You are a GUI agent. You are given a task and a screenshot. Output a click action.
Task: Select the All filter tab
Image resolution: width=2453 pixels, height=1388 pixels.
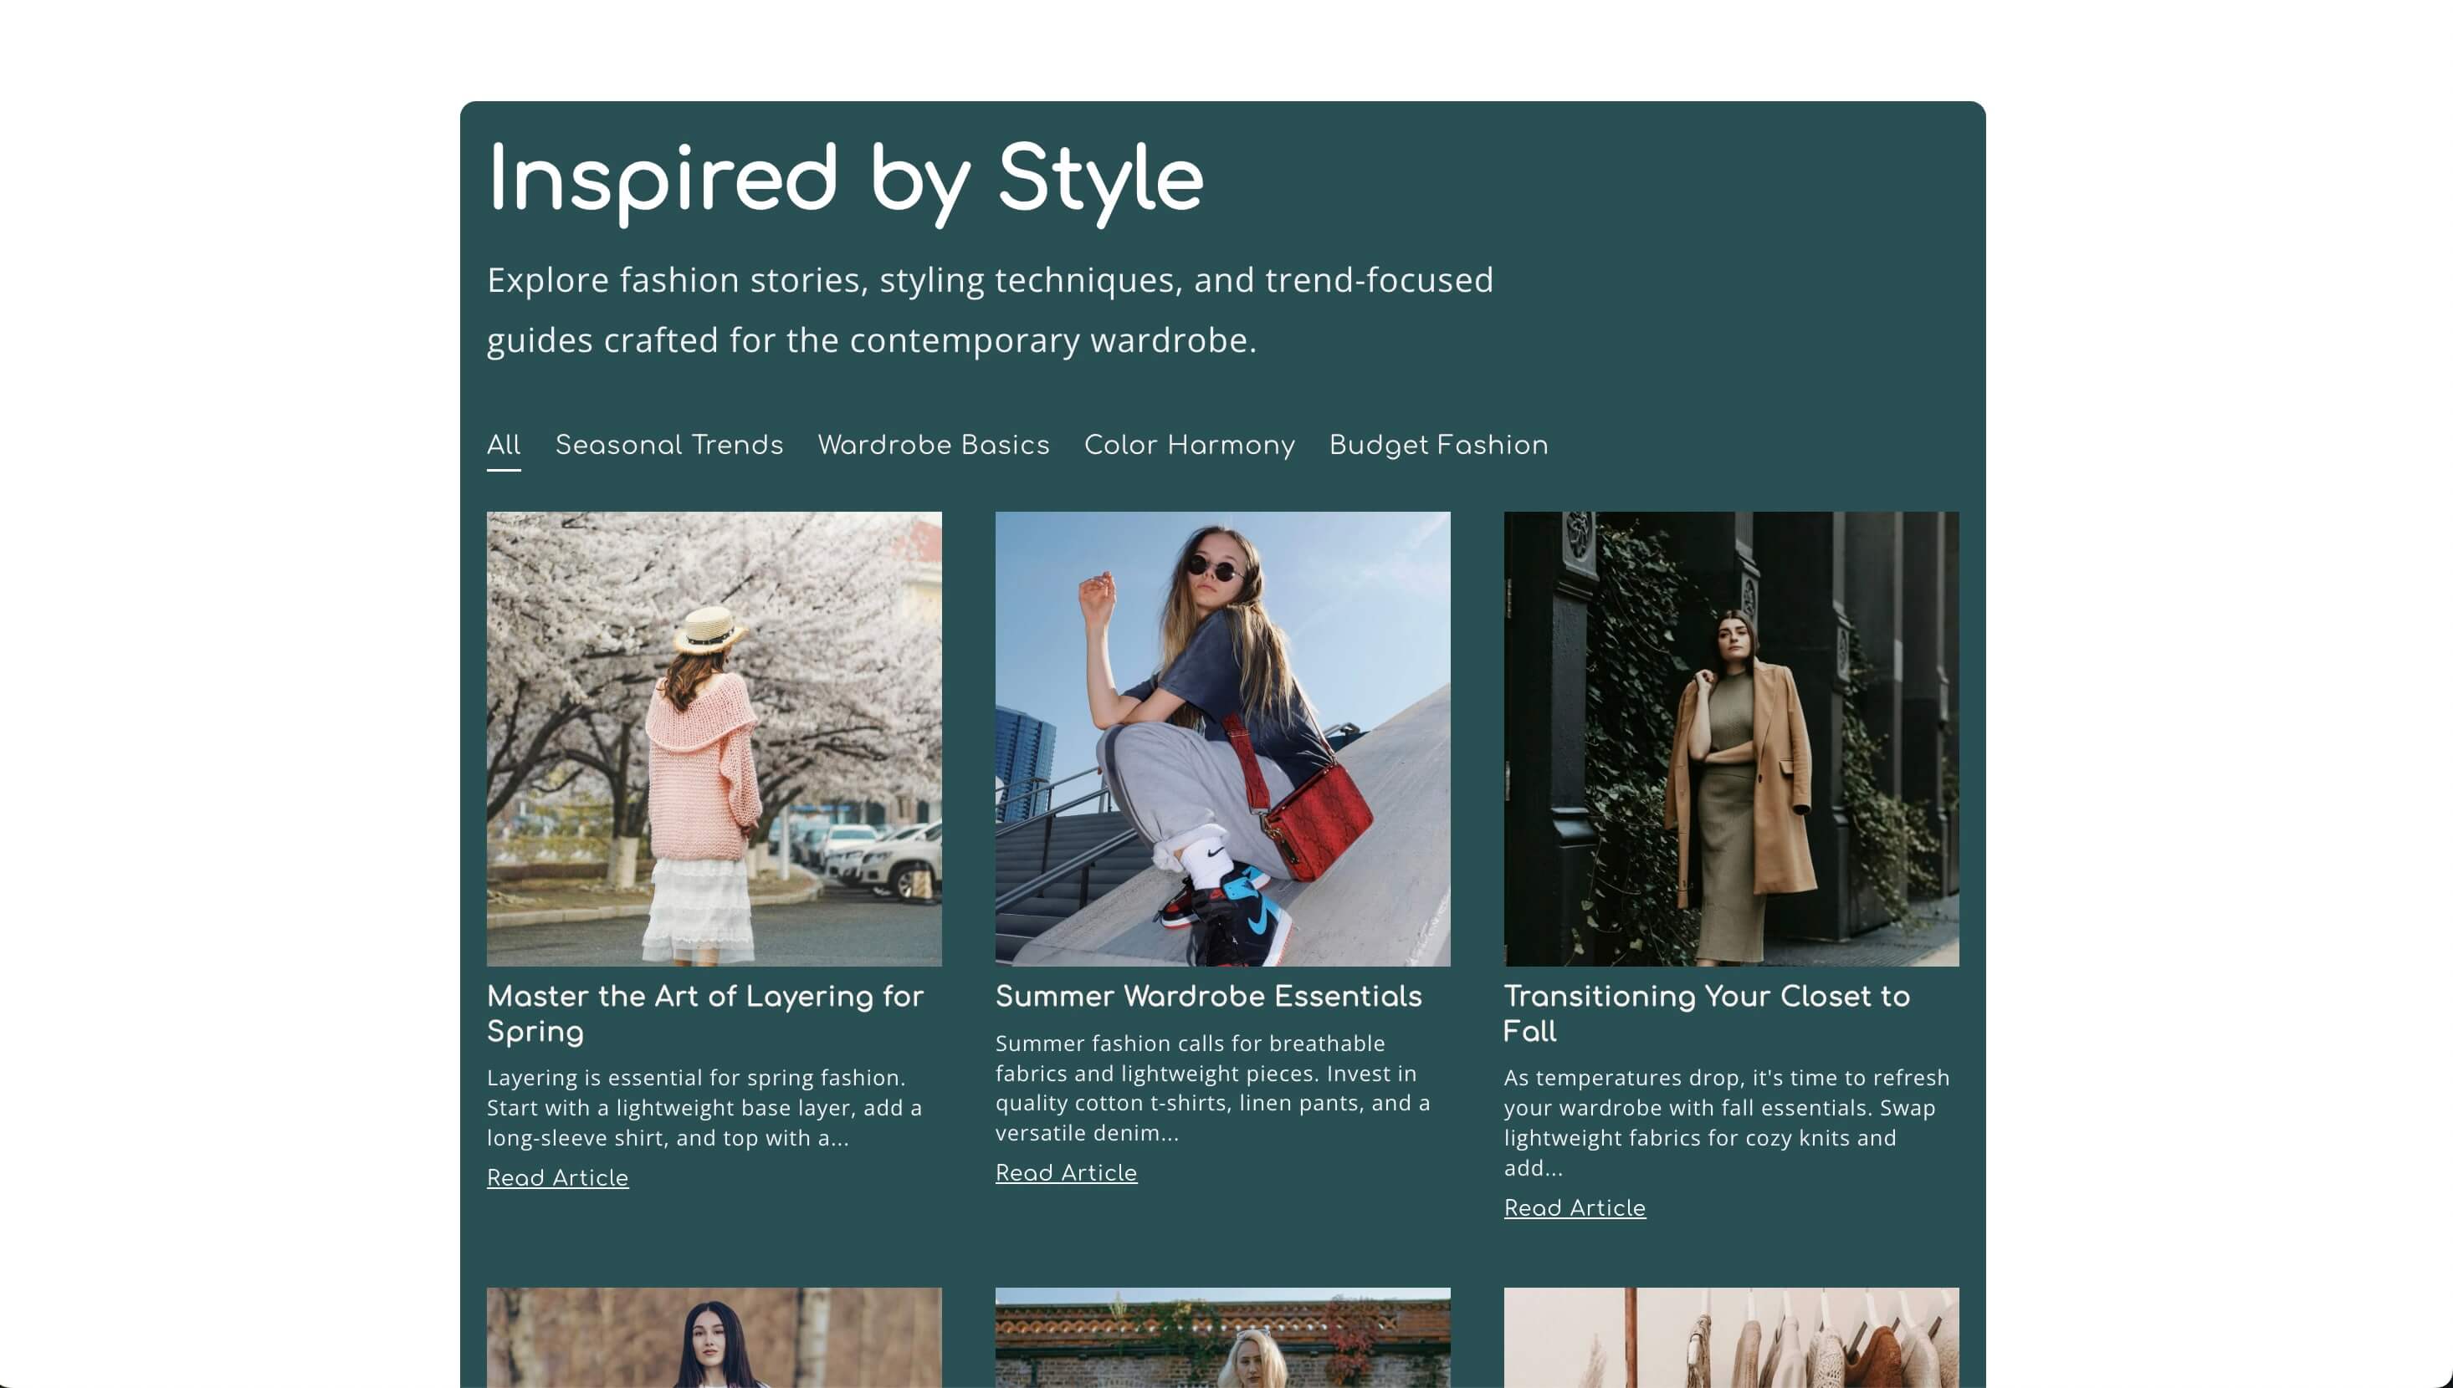tap(504, 445)
